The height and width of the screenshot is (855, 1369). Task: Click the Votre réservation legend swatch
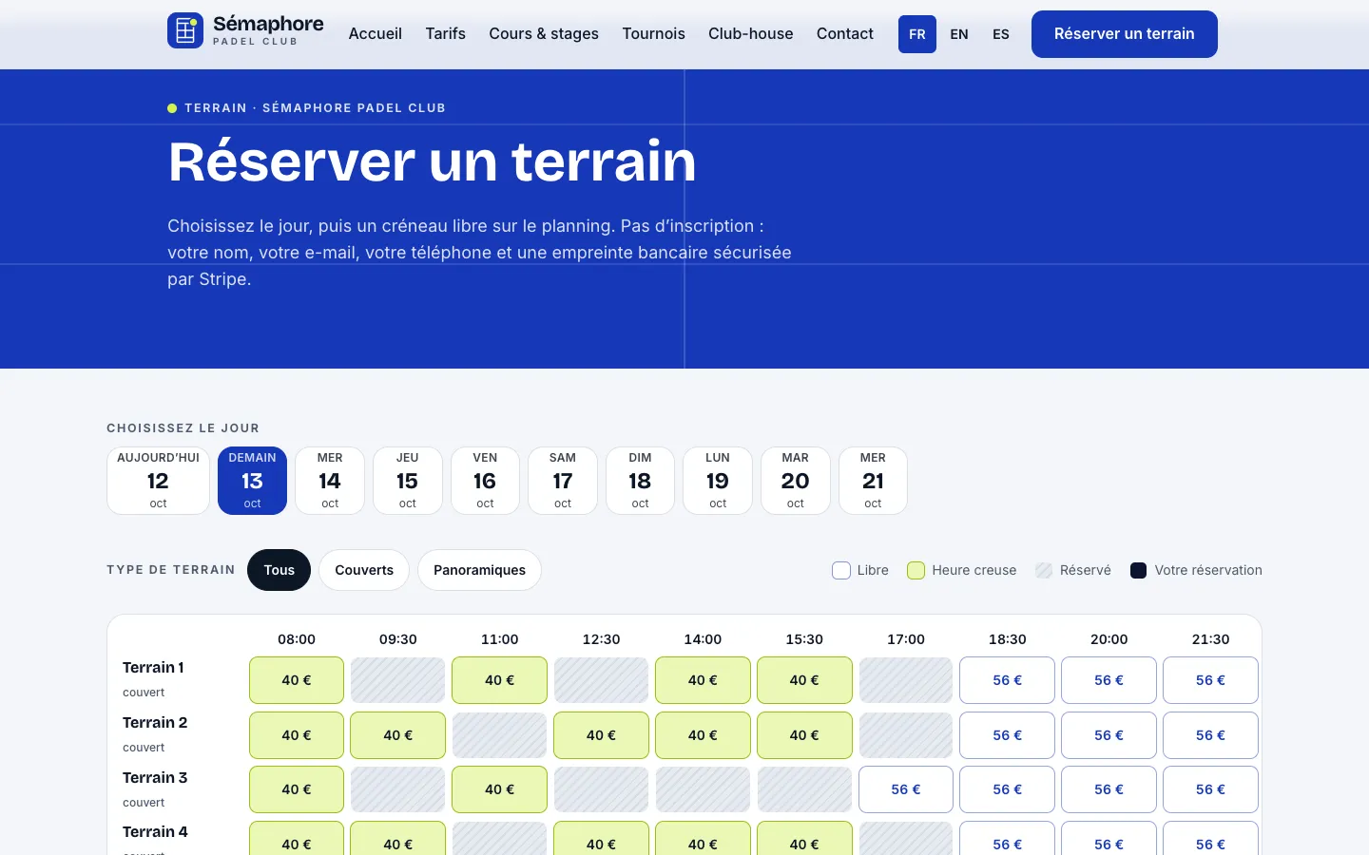click(x=1138, y=570)
